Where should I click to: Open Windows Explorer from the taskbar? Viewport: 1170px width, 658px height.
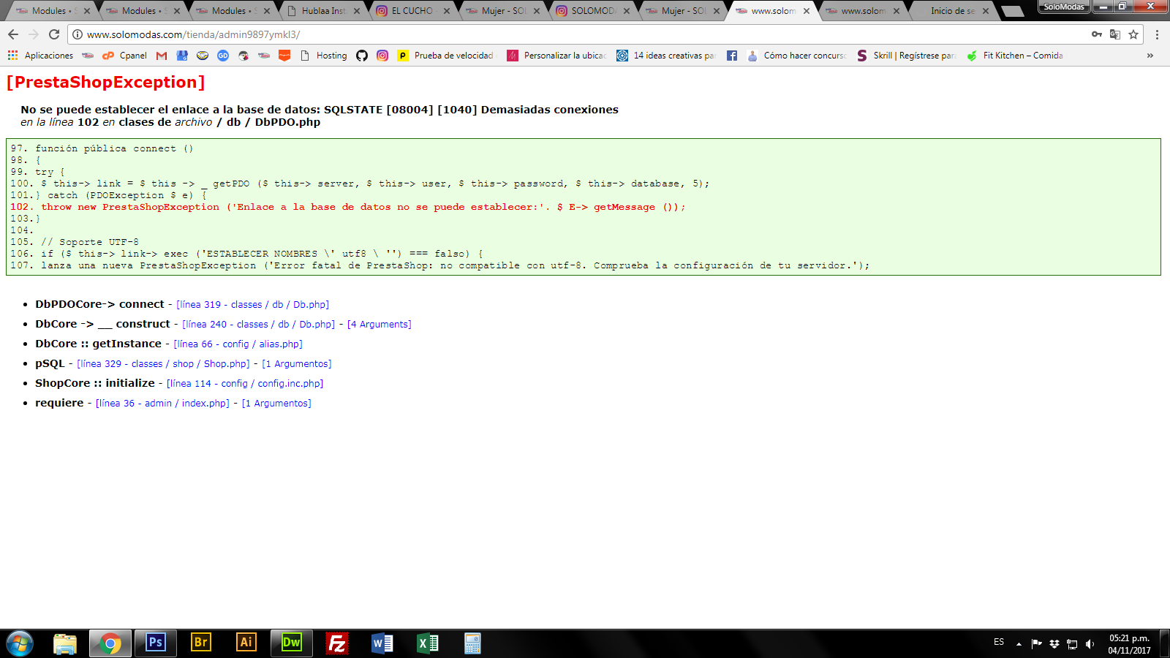tap(65, 643)
